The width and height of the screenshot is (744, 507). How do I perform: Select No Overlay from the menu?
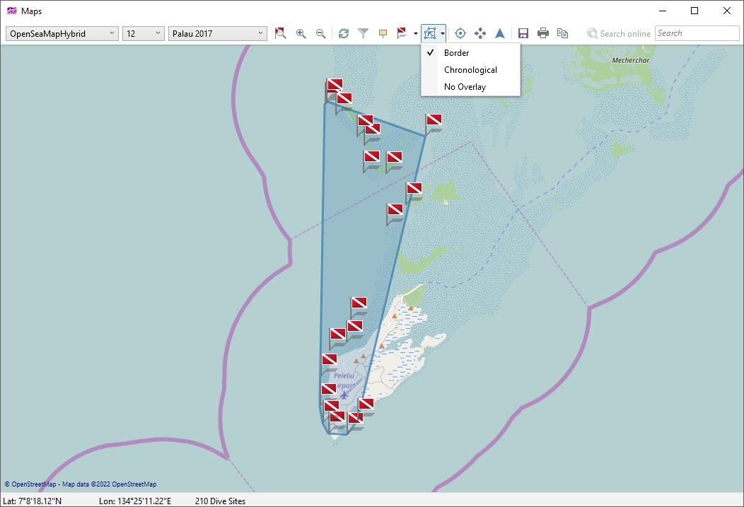pos(465,86)
